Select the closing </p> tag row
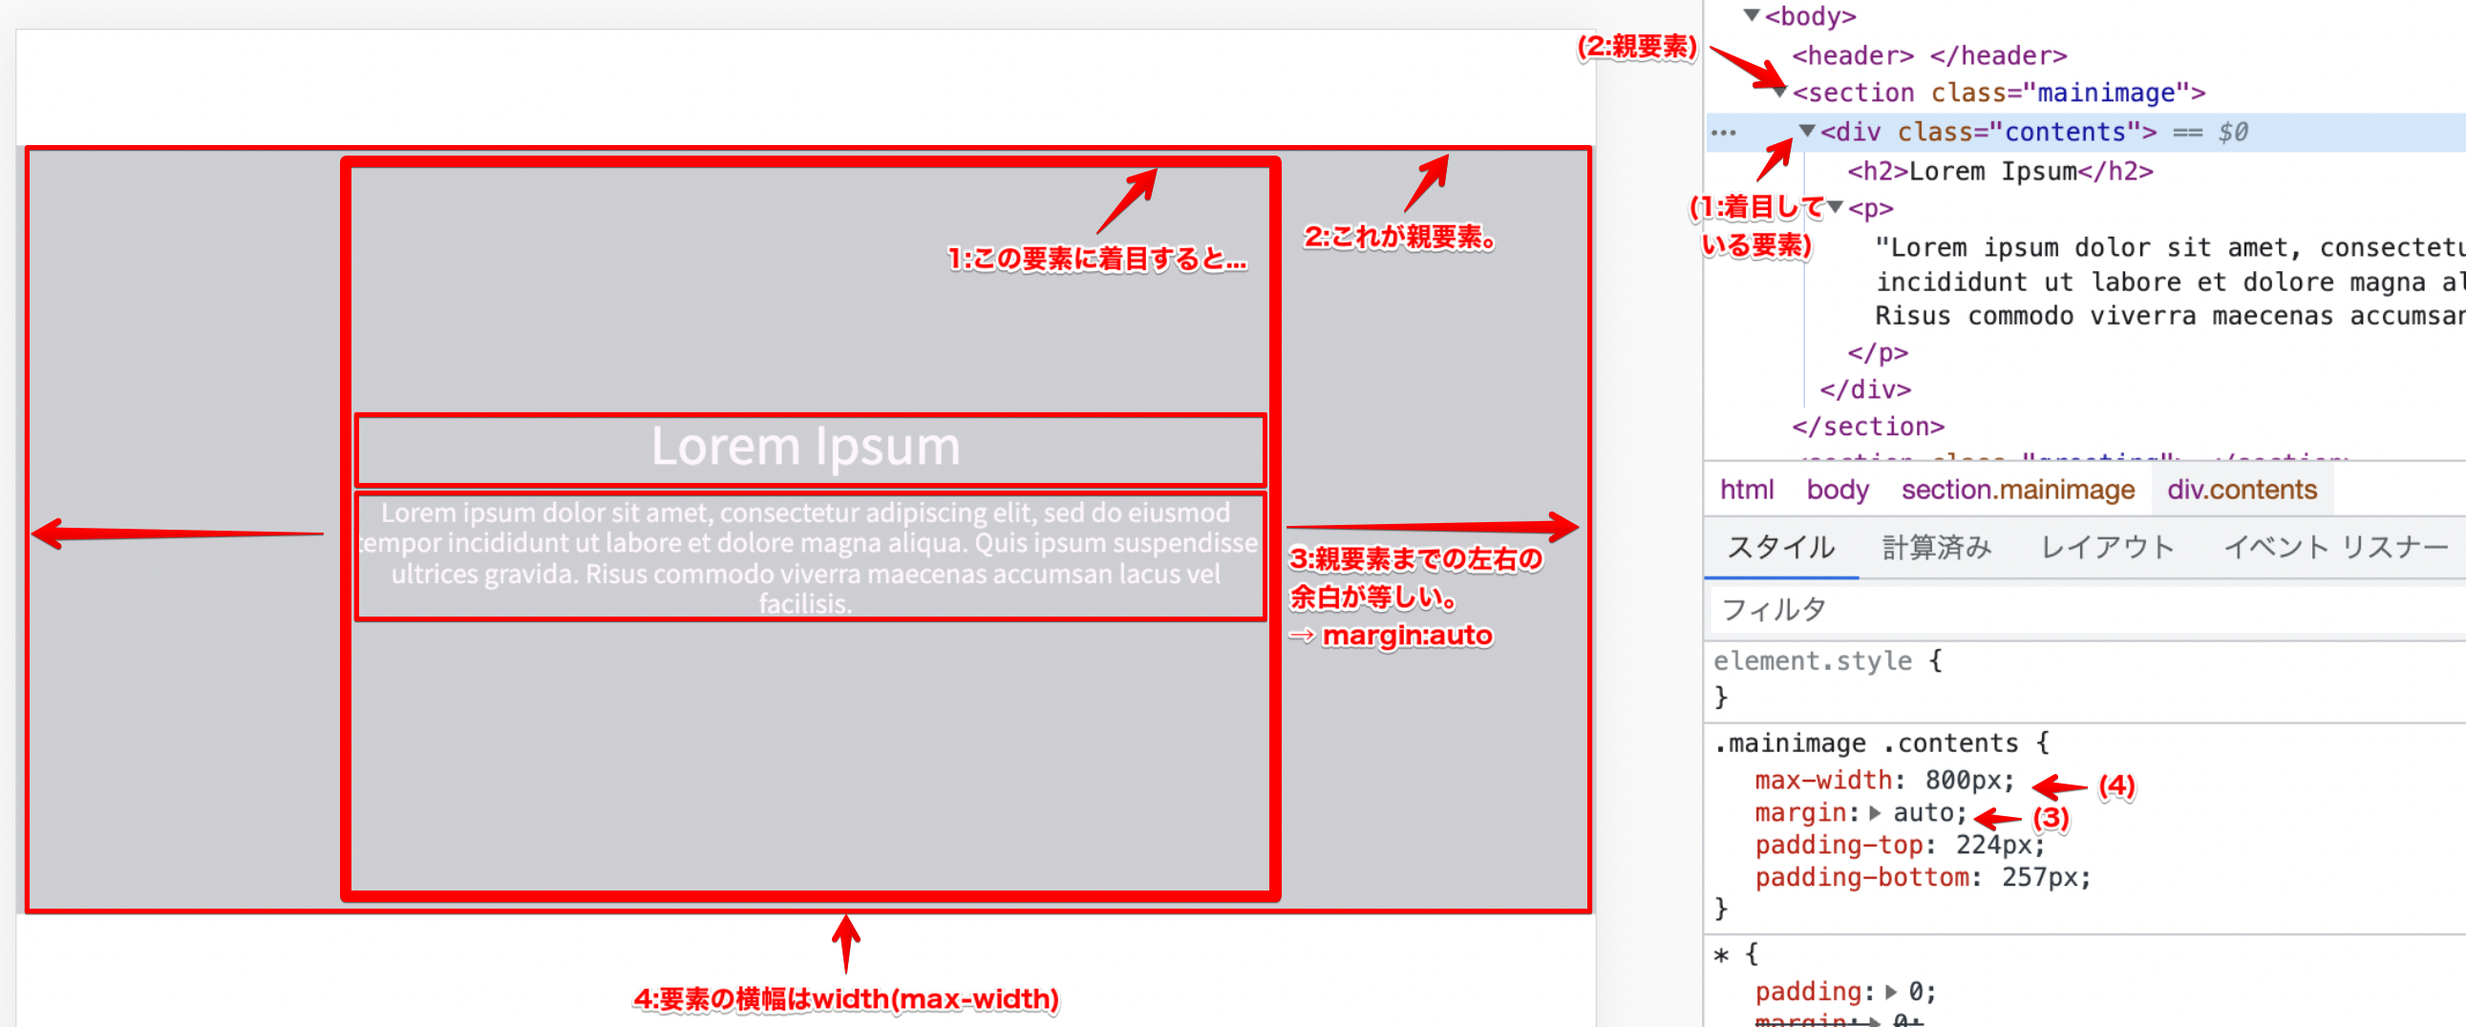The height and width of the screenshot is (1027, 2466). pos(1878,352)
